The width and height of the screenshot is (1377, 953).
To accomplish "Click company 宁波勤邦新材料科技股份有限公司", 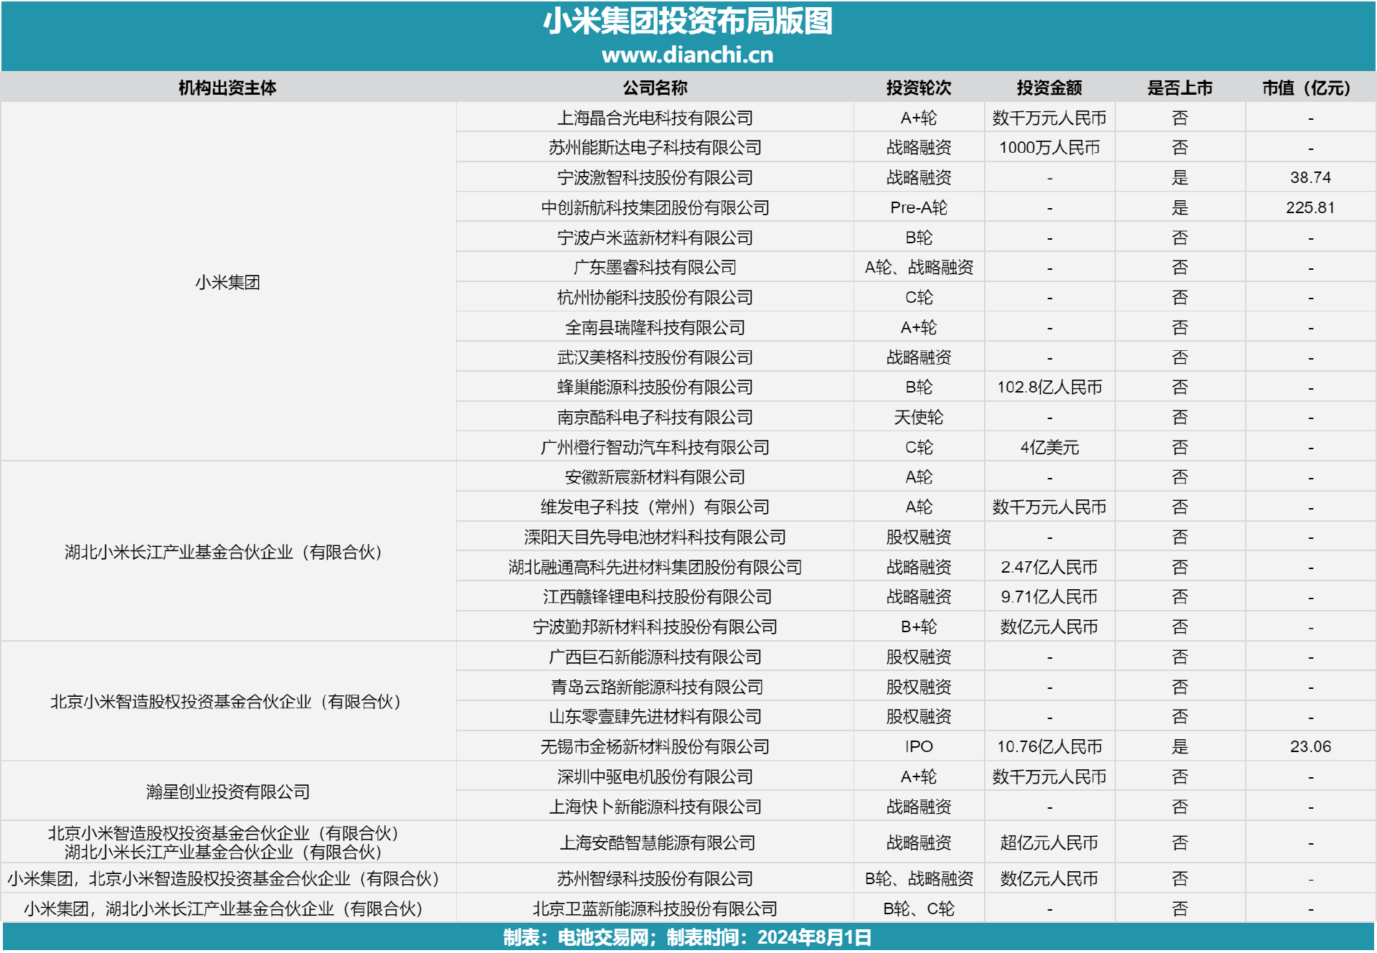I will [655, 626].
